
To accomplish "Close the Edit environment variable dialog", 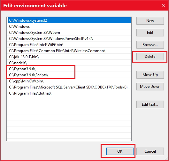I will tap(163, 5).
